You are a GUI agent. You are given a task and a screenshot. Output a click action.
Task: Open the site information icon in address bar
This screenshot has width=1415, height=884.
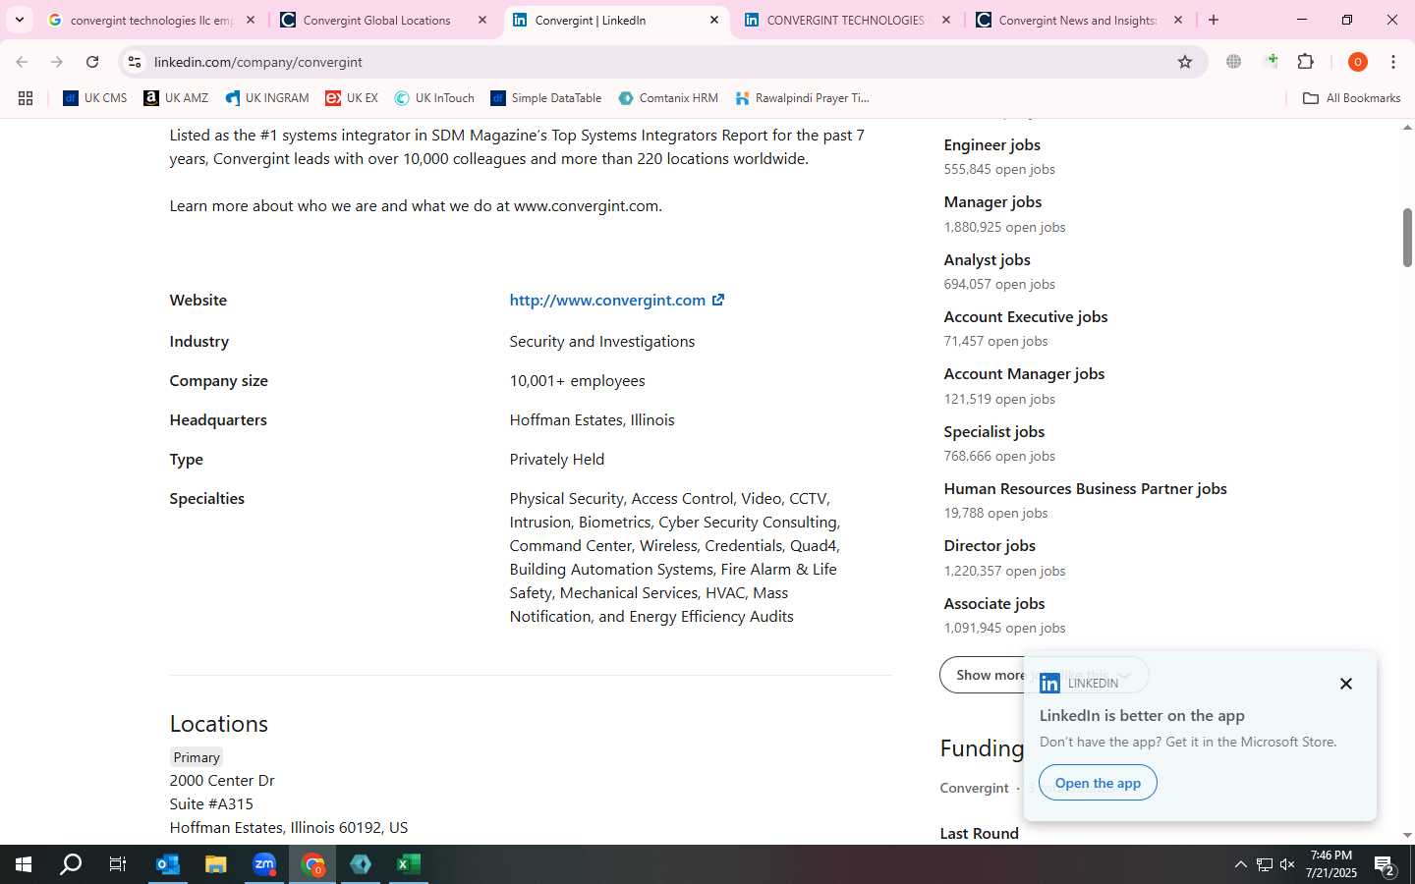pyautogui.click(x=135, y=62)
